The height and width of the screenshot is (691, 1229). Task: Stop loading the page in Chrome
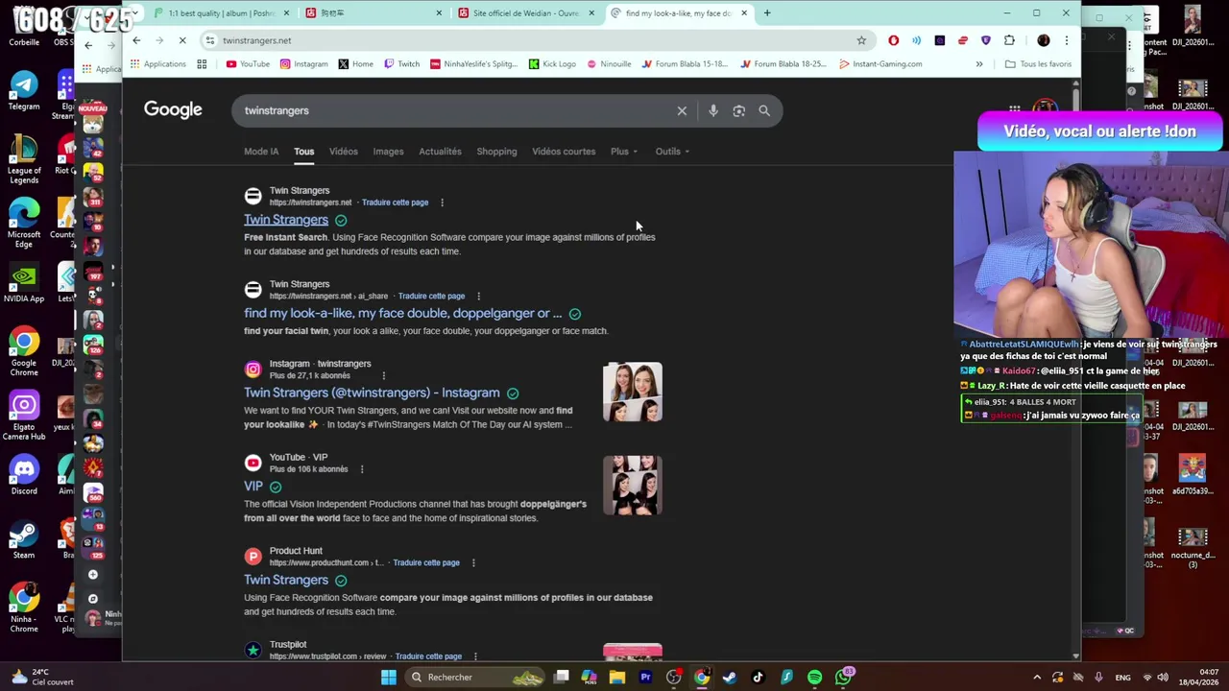click(x=182, y=40)
